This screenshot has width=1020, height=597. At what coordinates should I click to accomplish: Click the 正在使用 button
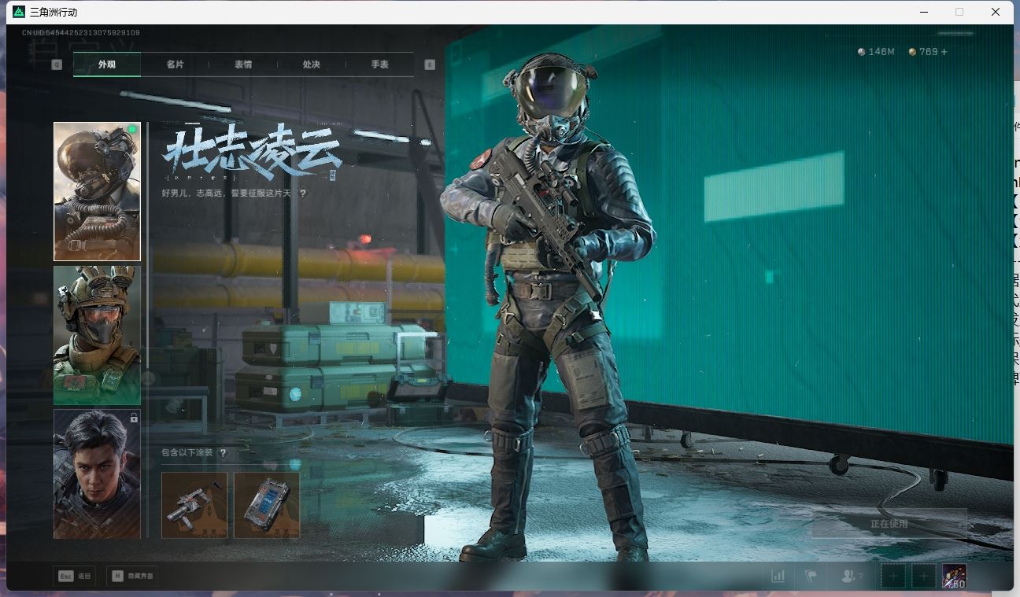click(889, 523)
